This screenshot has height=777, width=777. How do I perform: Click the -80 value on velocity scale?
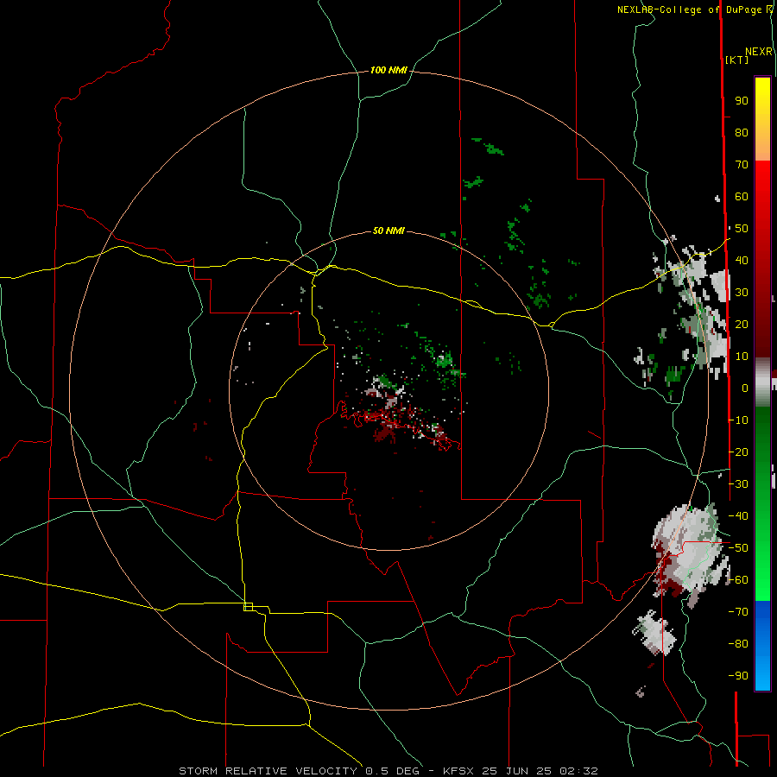pyautogui.click(x=738, y=644)
